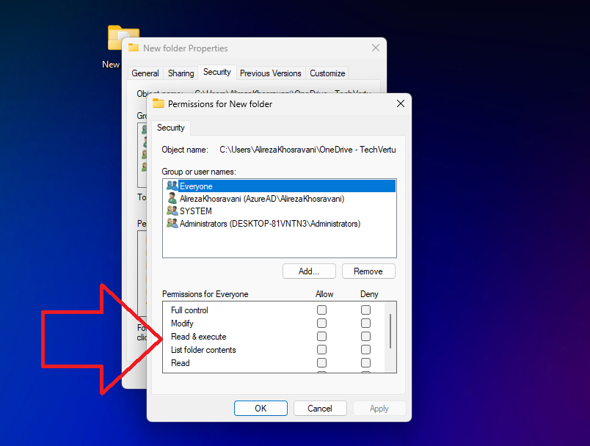
Task: Switch to the Customize tab
Action: pos(327,73)
